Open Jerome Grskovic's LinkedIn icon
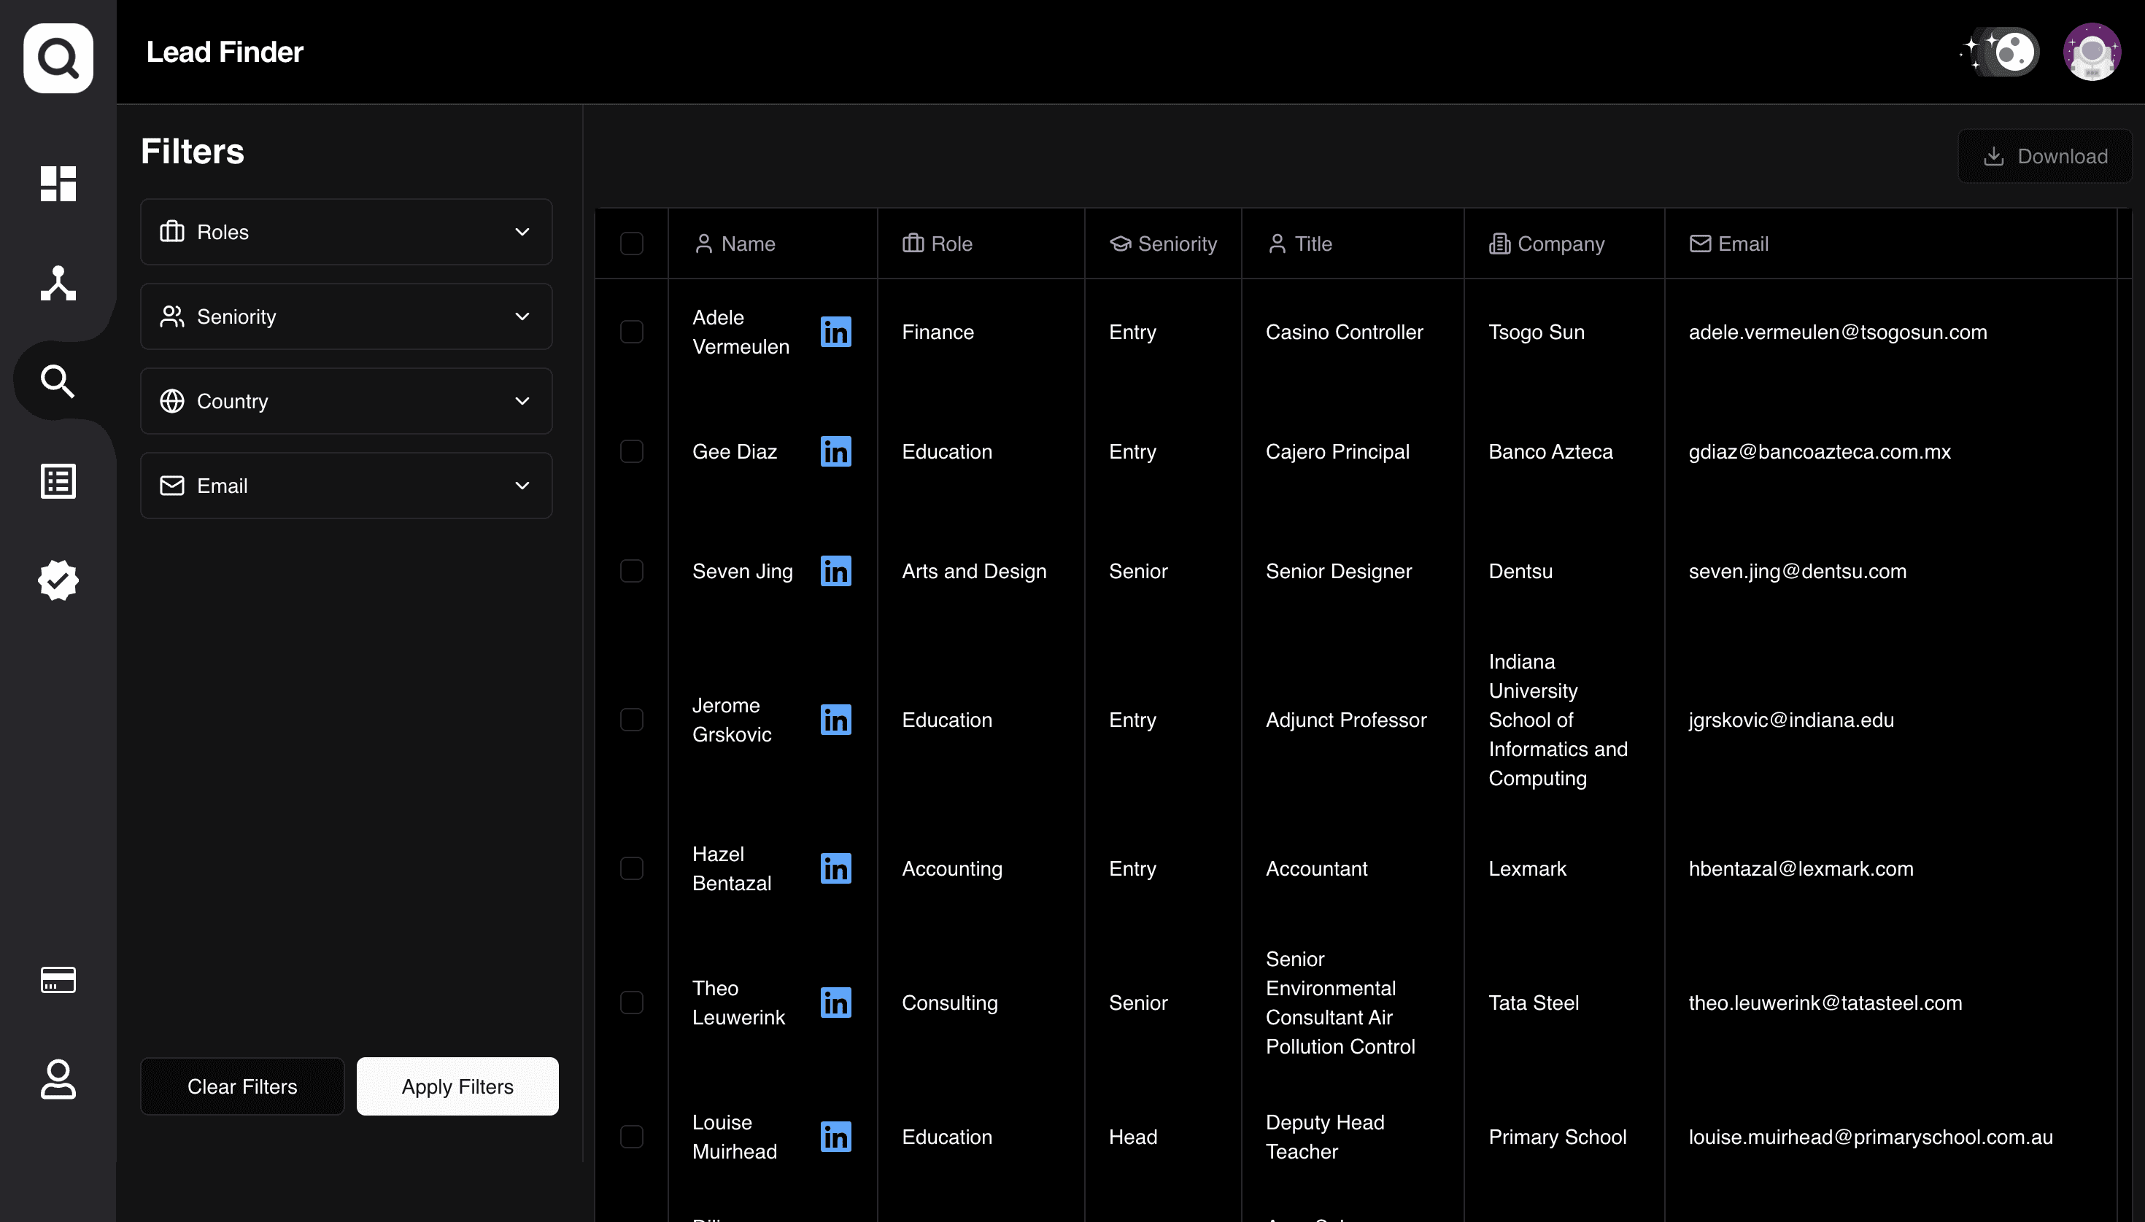This screenshot has height=1222, width=2145. click(x=835, y=719)
